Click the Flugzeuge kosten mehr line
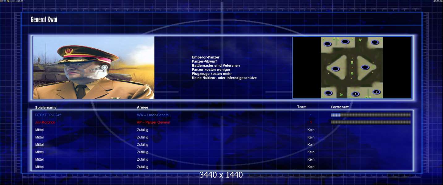The height and width of the screenshot is (185, 443). pyautogui.click(x=212, y=74)
